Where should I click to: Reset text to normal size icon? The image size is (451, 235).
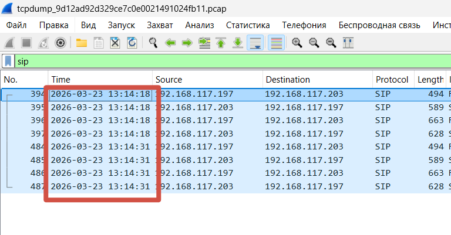pyautogui.click(x=331, y=43)
